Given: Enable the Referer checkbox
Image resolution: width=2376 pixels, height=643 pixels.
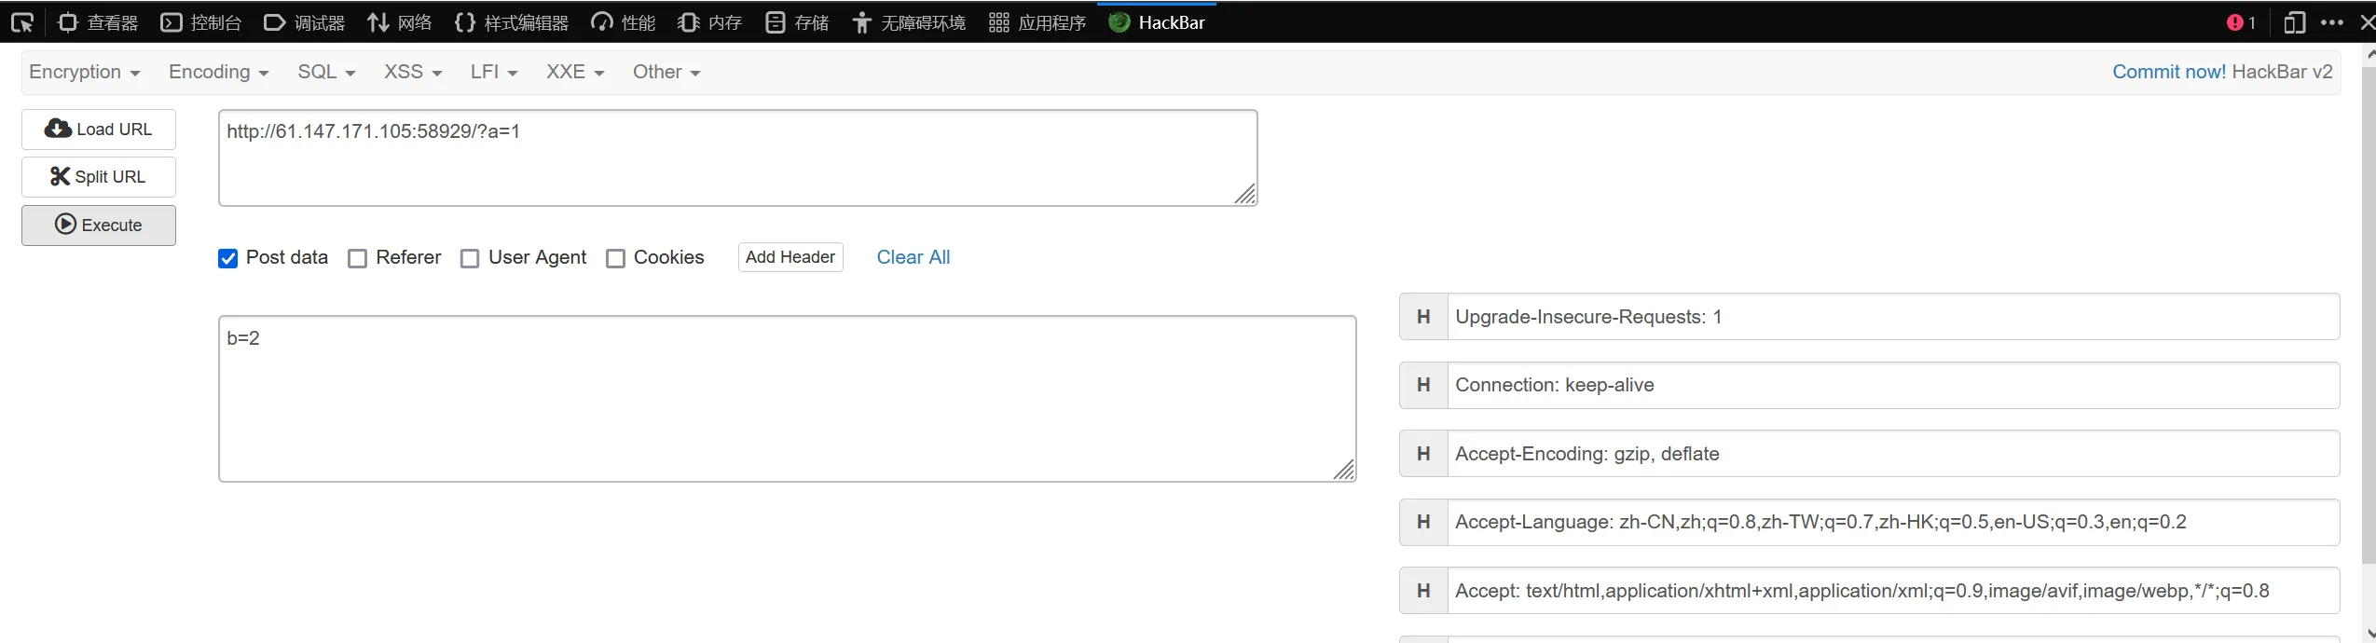Looking at the screenshot, I should tap(358, 258).
